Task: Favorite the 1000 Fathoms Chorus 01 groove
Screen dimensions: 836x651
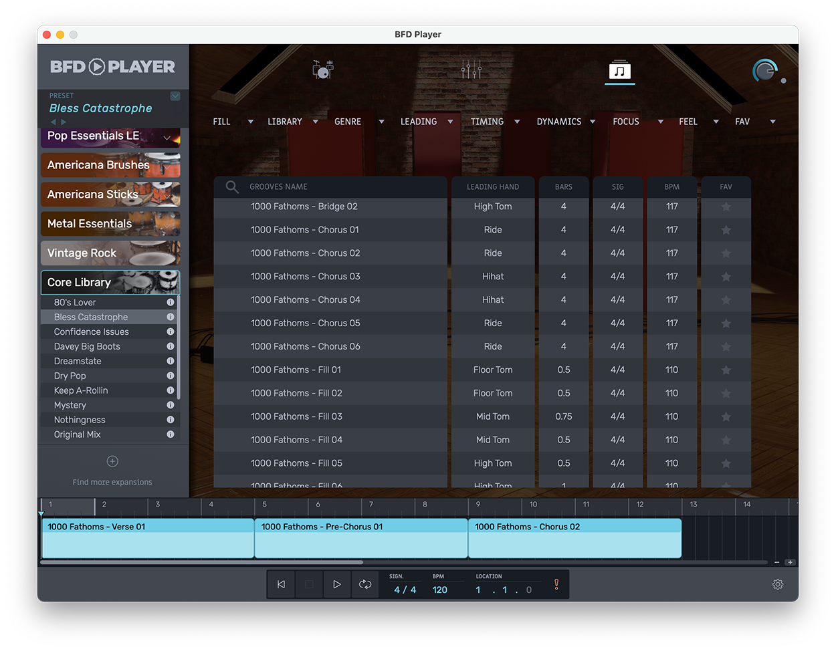Action: 726,229
